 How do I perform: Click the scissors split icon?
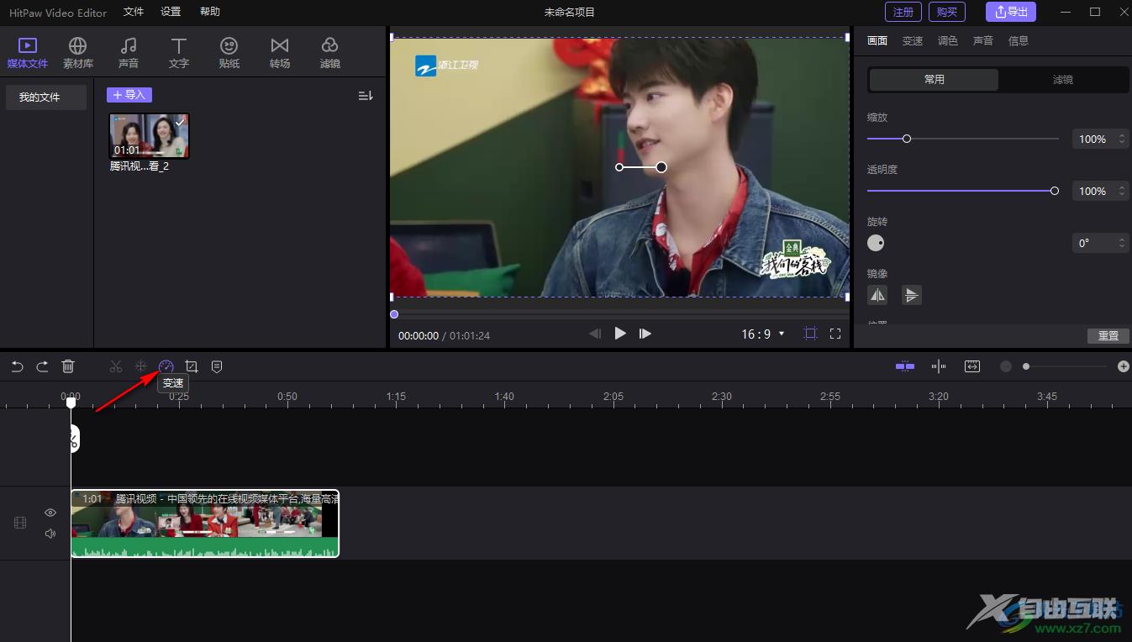click(116, 366)
